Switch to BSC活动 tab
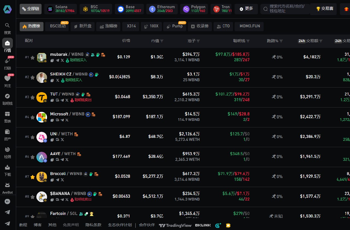350x230 pixels. (x=57, y=27)
